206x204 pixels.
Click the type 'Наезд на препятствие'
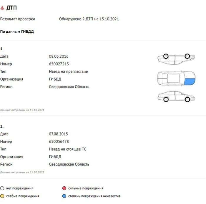click(x=68, y=71)
